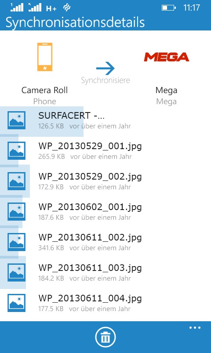
Task: Tap the Camera Roll source label
Action: (x=44, y=90)
